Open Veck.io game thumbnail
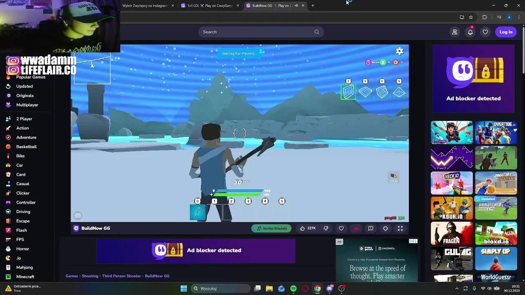This screenshot has width=525, height=295. [452, 183]
